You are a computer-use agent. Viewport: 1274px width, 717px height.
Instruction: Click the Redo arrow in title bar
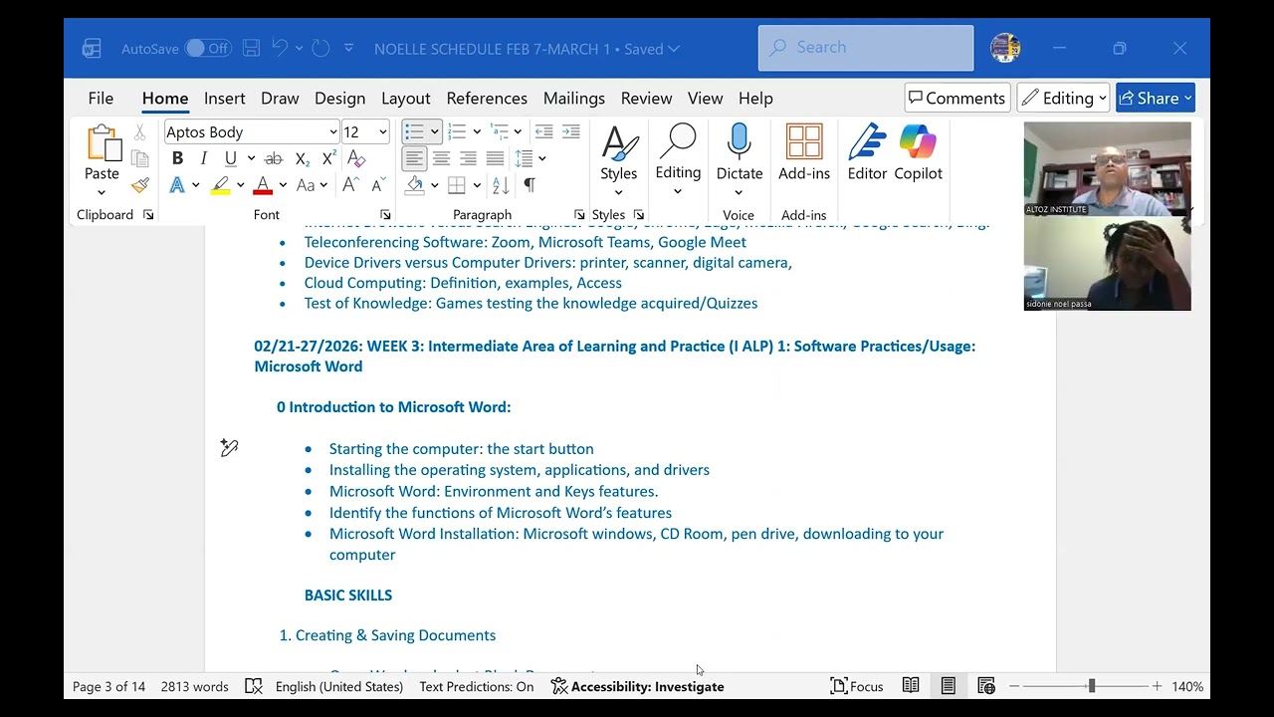pyautogui.click(x=320, y=48)
